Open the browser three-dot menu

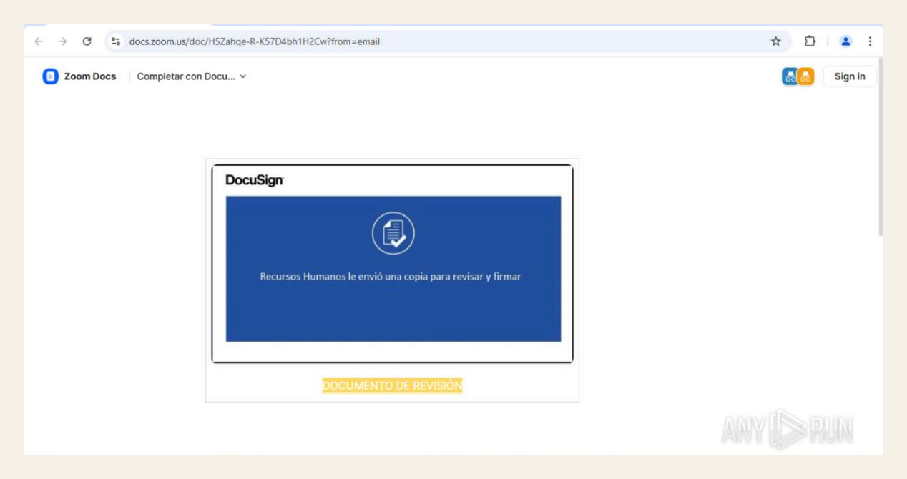point(870,41)
